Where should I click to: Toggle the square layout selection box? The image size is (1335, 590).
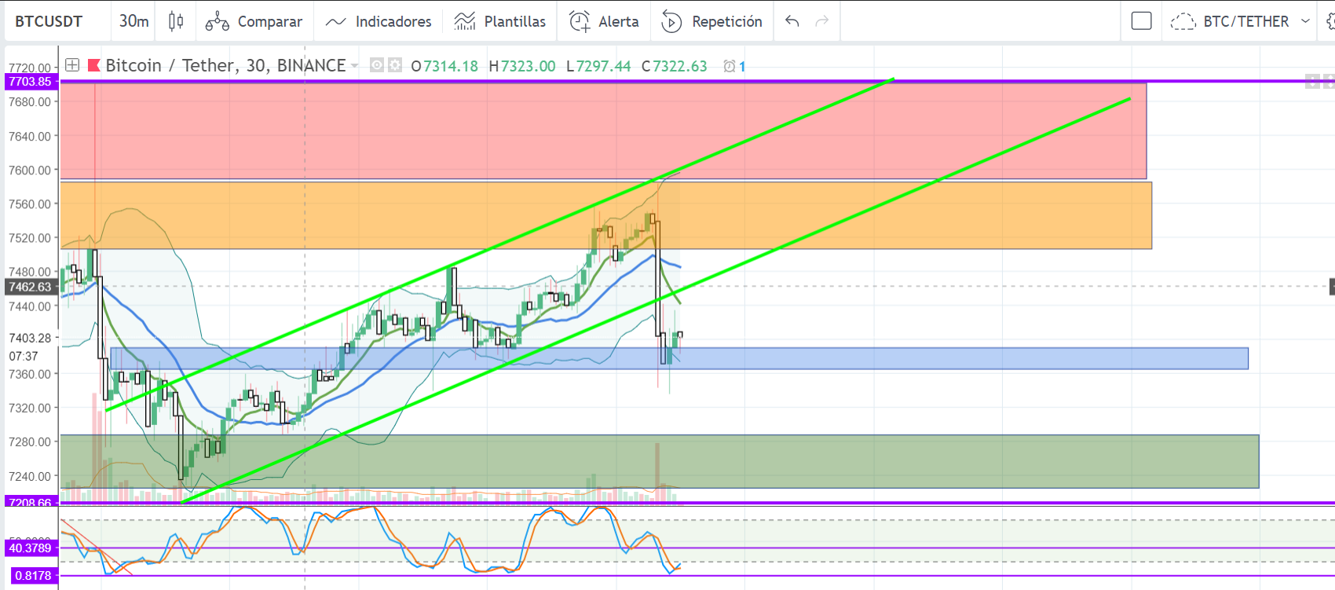pos(1142,21)
